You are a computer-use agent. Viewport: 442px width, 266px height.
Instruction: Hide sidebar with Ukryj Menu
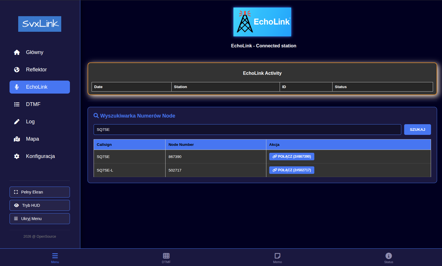(40, 219)
